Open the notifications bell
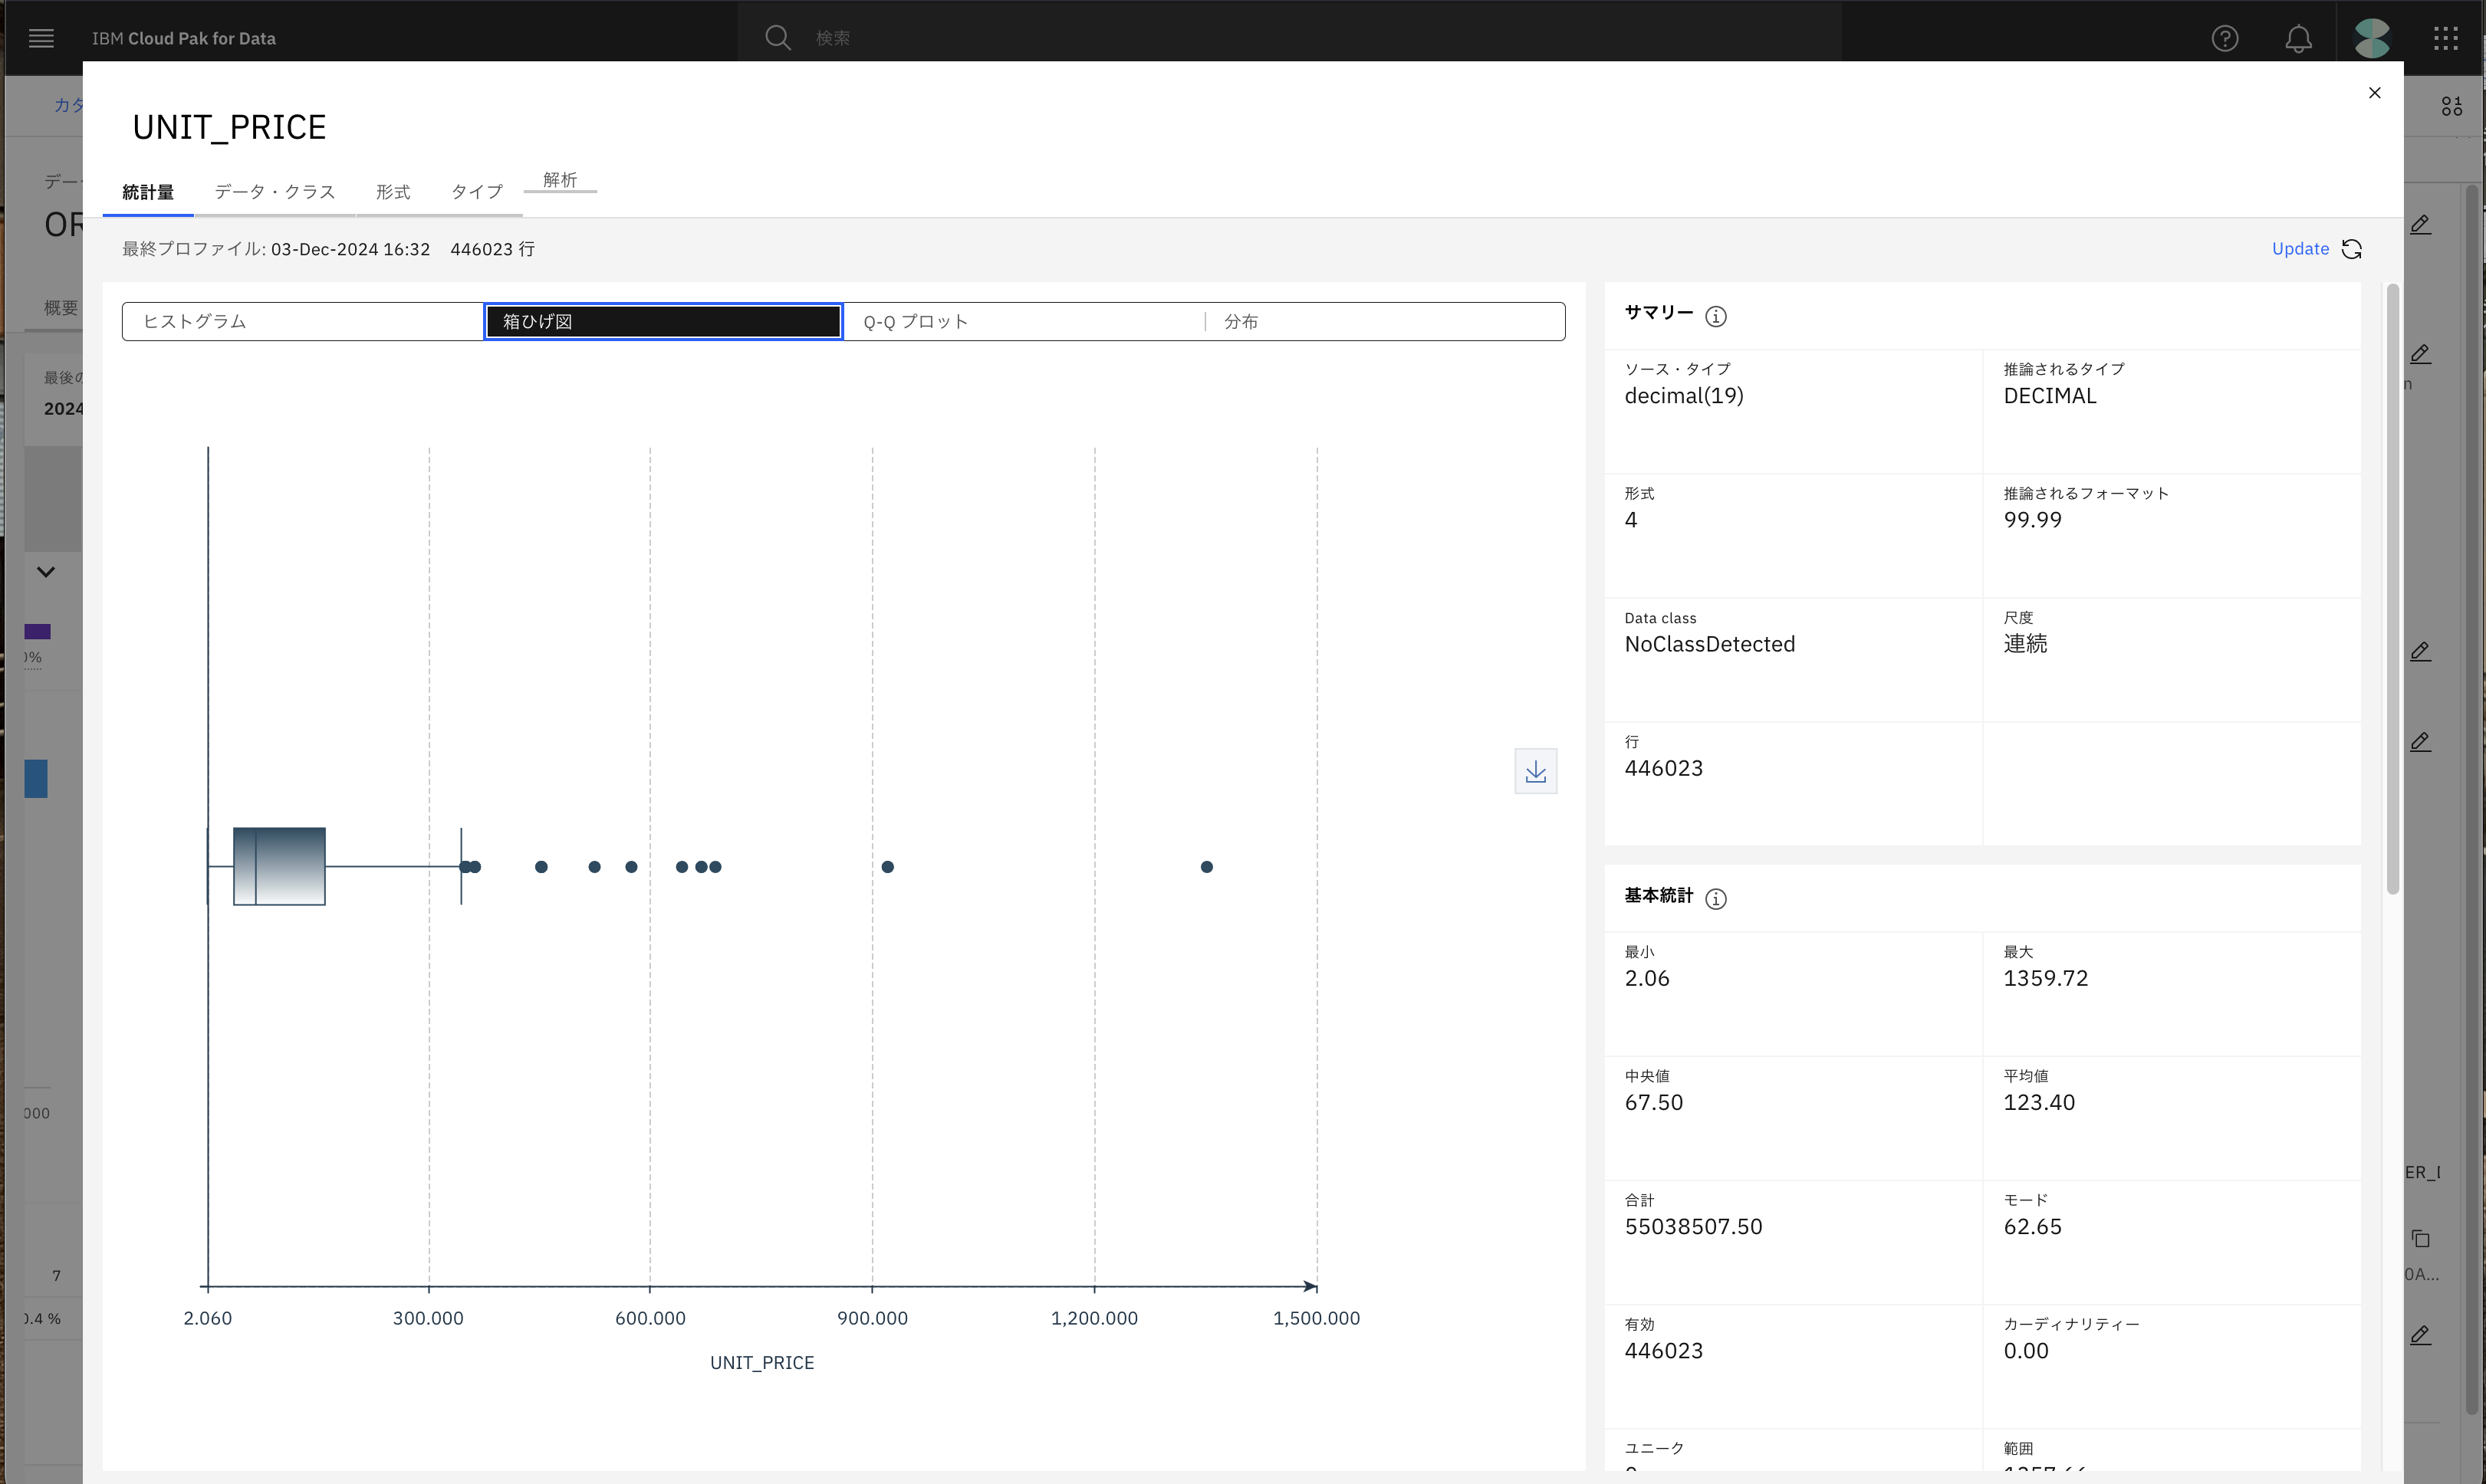The width and height of the screenshot is (2486, 1484). [x=2298, y=38]
